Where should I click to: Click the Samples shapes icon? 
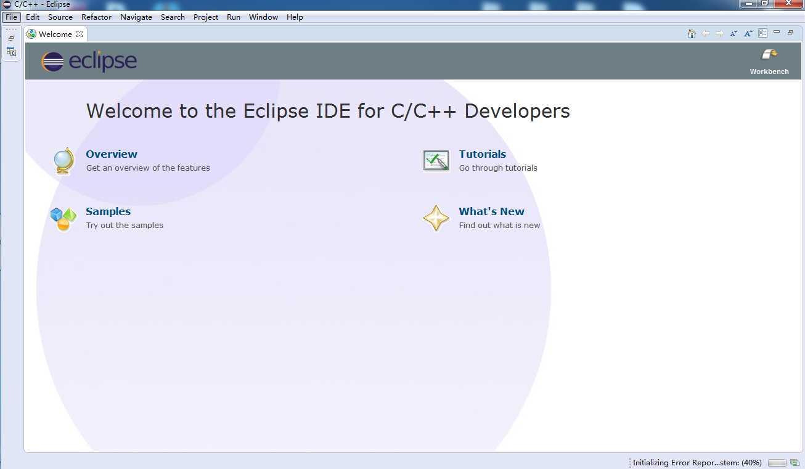pos(63,219)
